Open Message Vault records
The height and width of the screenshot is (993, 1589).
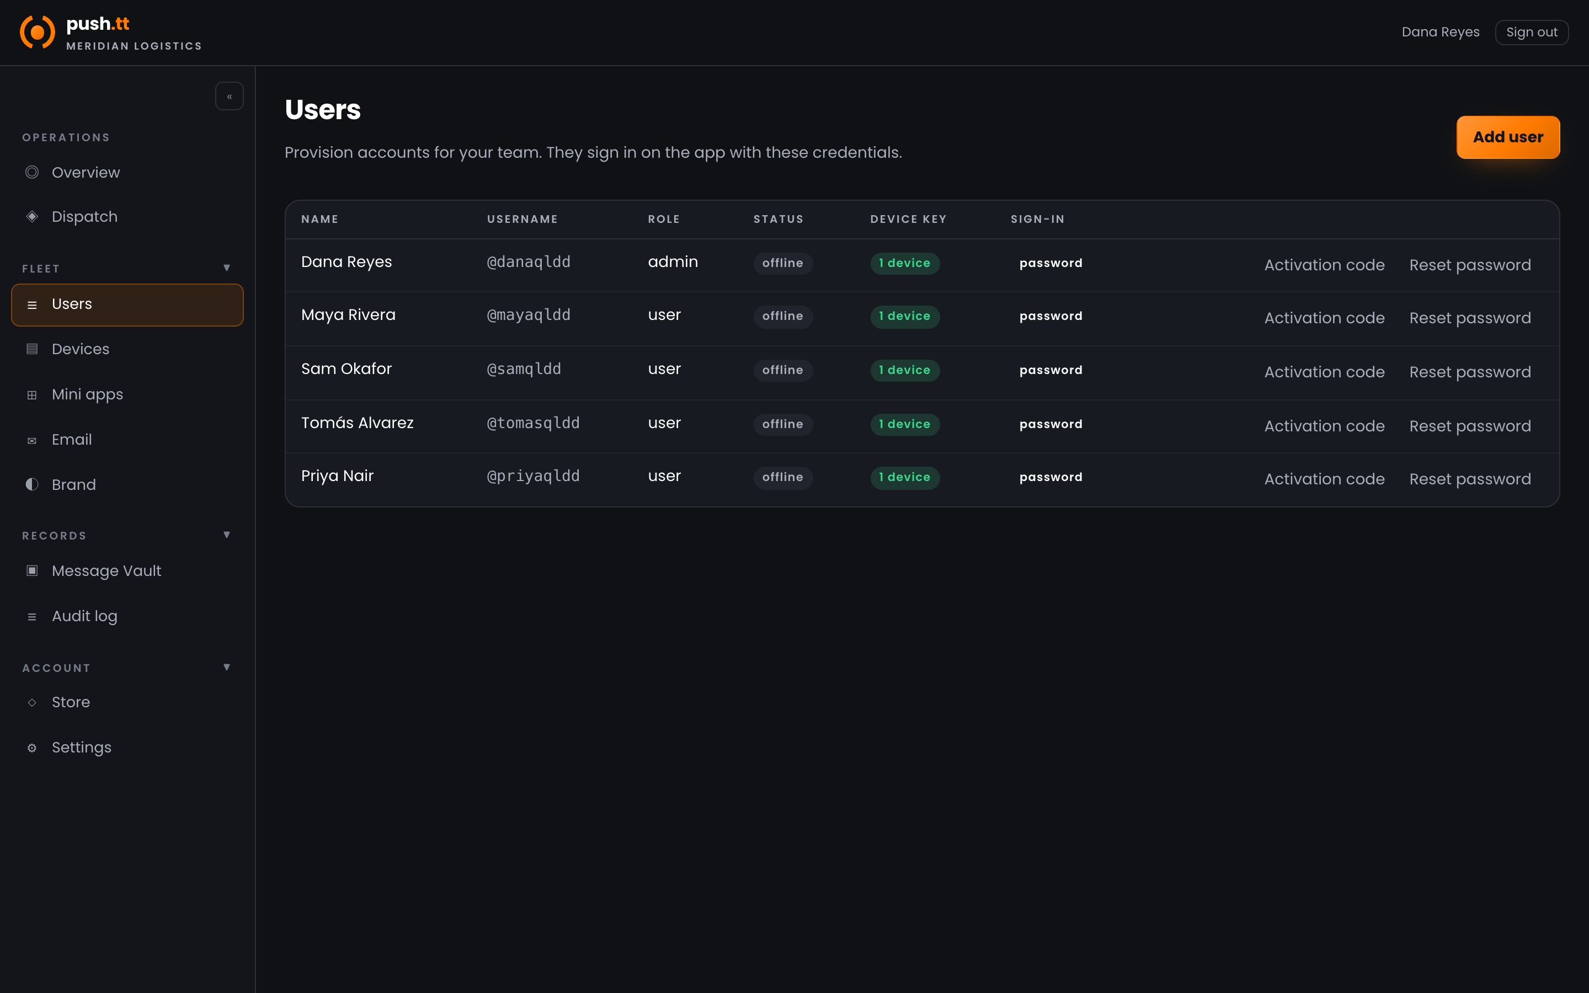click(127, 571)
